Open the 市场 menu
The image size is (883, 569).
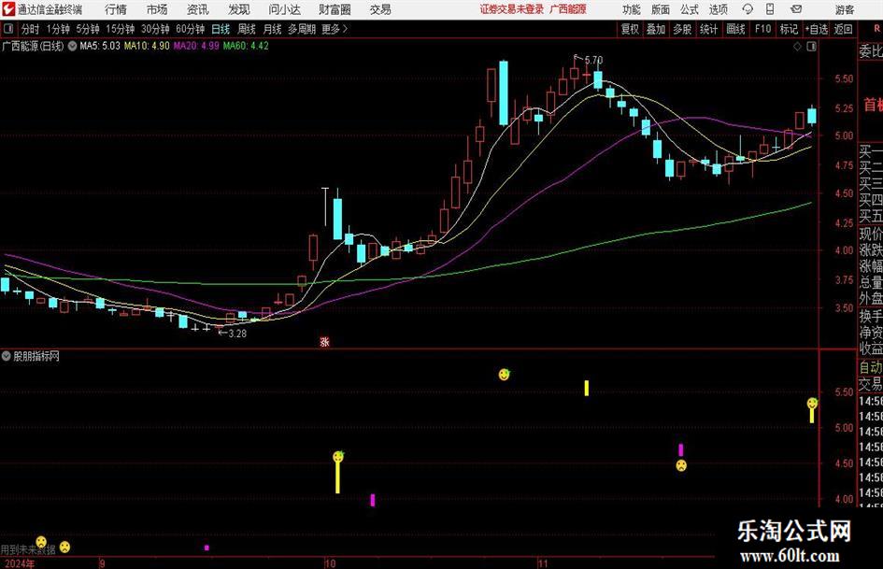(157, 9)
